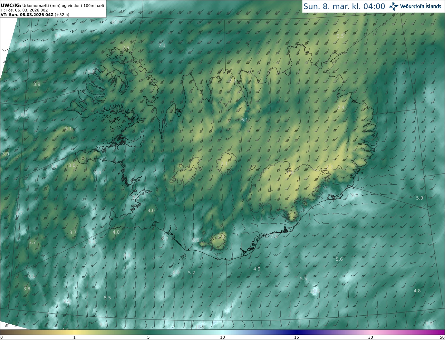The image size is (445, 340).
Task: Click the 2.5 value label on the map
Action: [x=340, y=36]
